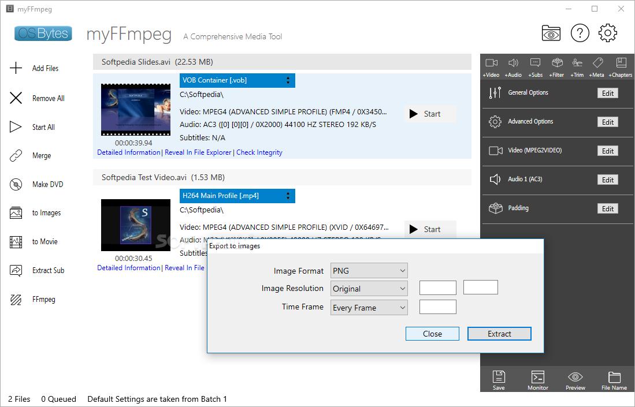Start converting Softpedia Test Video.avi

click(x=430, y=229)
